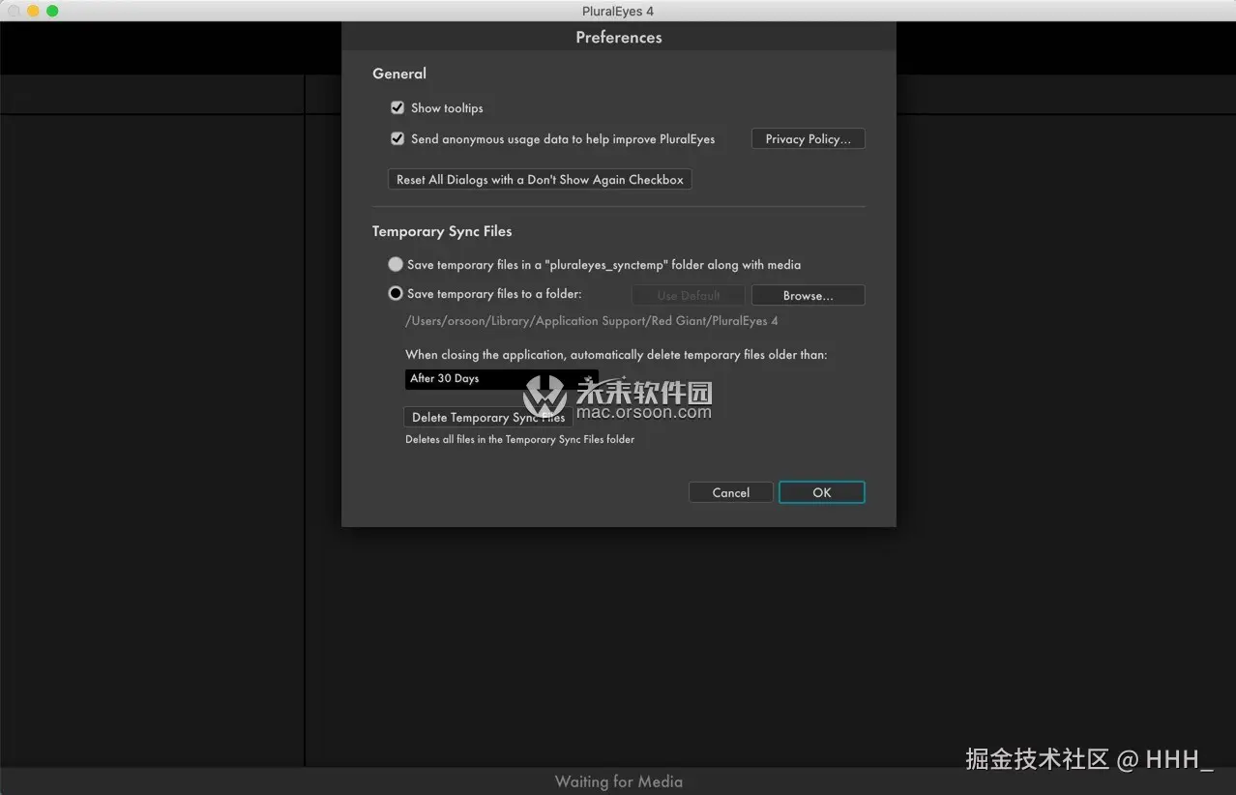The image size is (1236, 795).
Task: Click the General section heading
Action: 399,74
